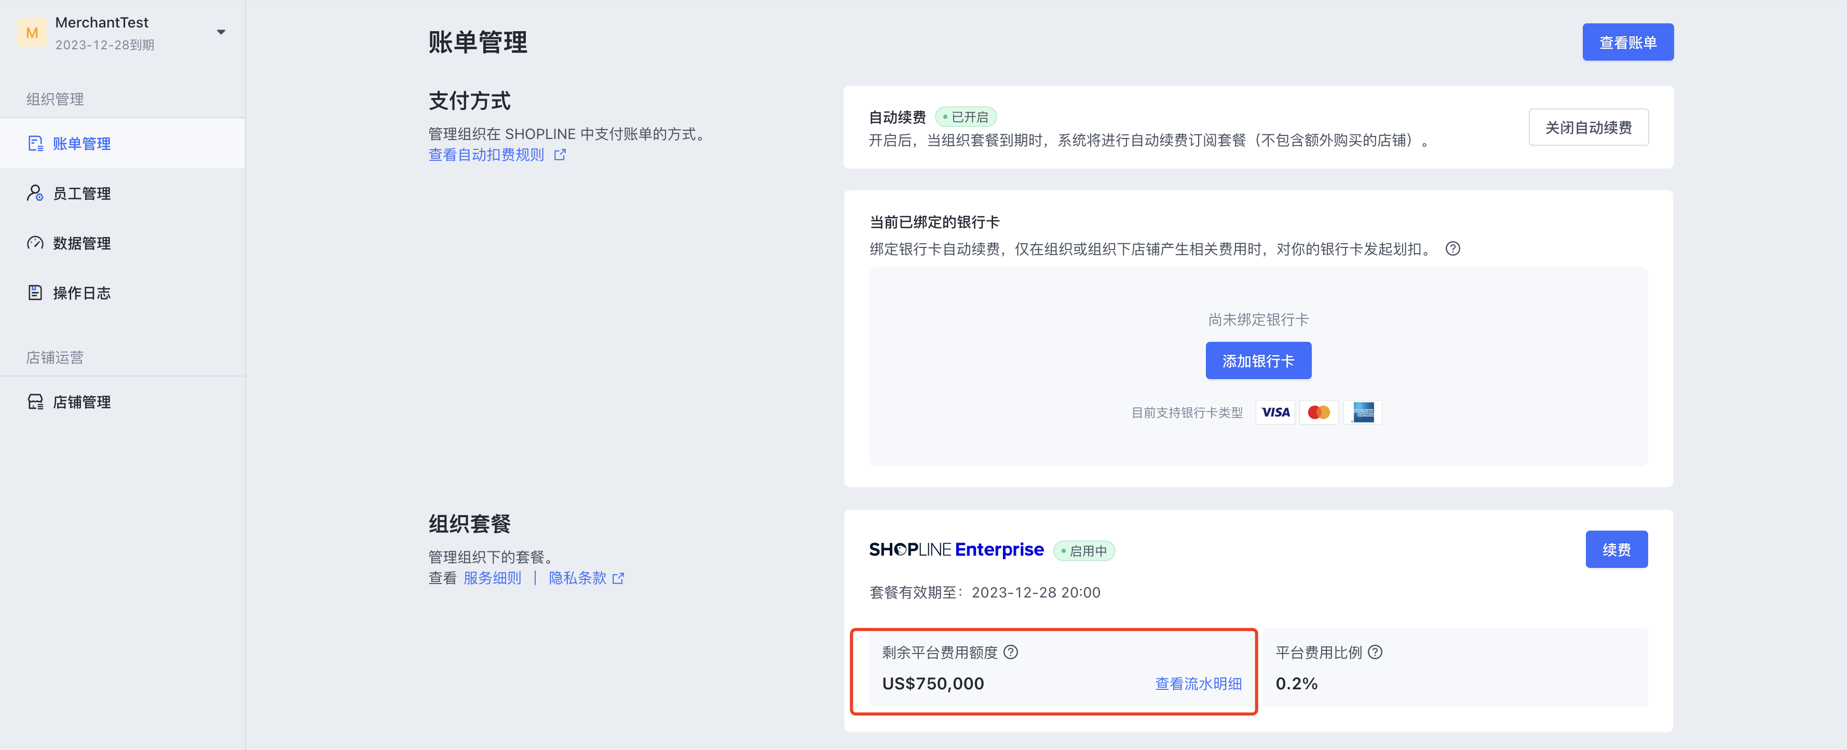The height and width of the screenshot is (750, 1847).
Task: Select the 操作日志 sidebar icon
Action: tap(35, 292)
